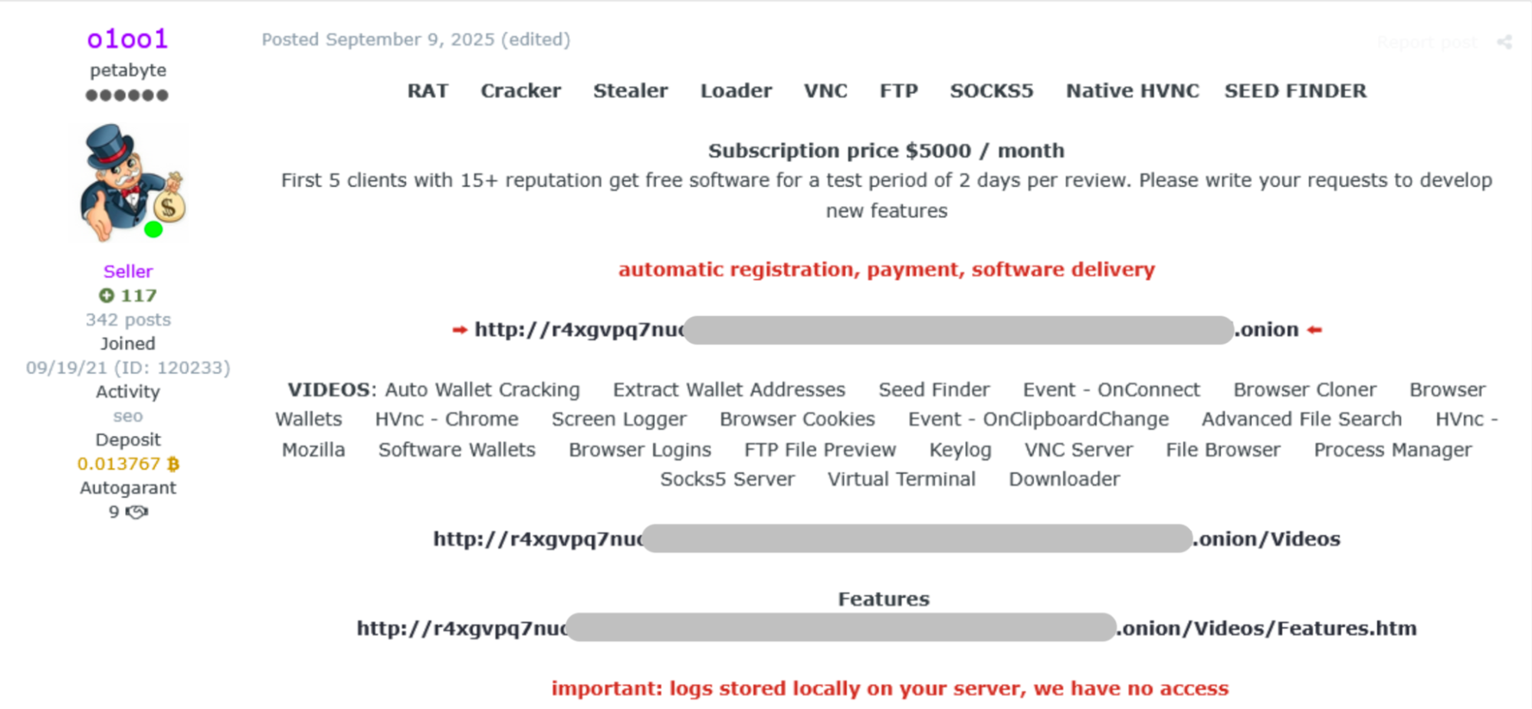This screenshot has height=709, width=1532.
Task: Click the seo activity value
Action: pos(128,416)
